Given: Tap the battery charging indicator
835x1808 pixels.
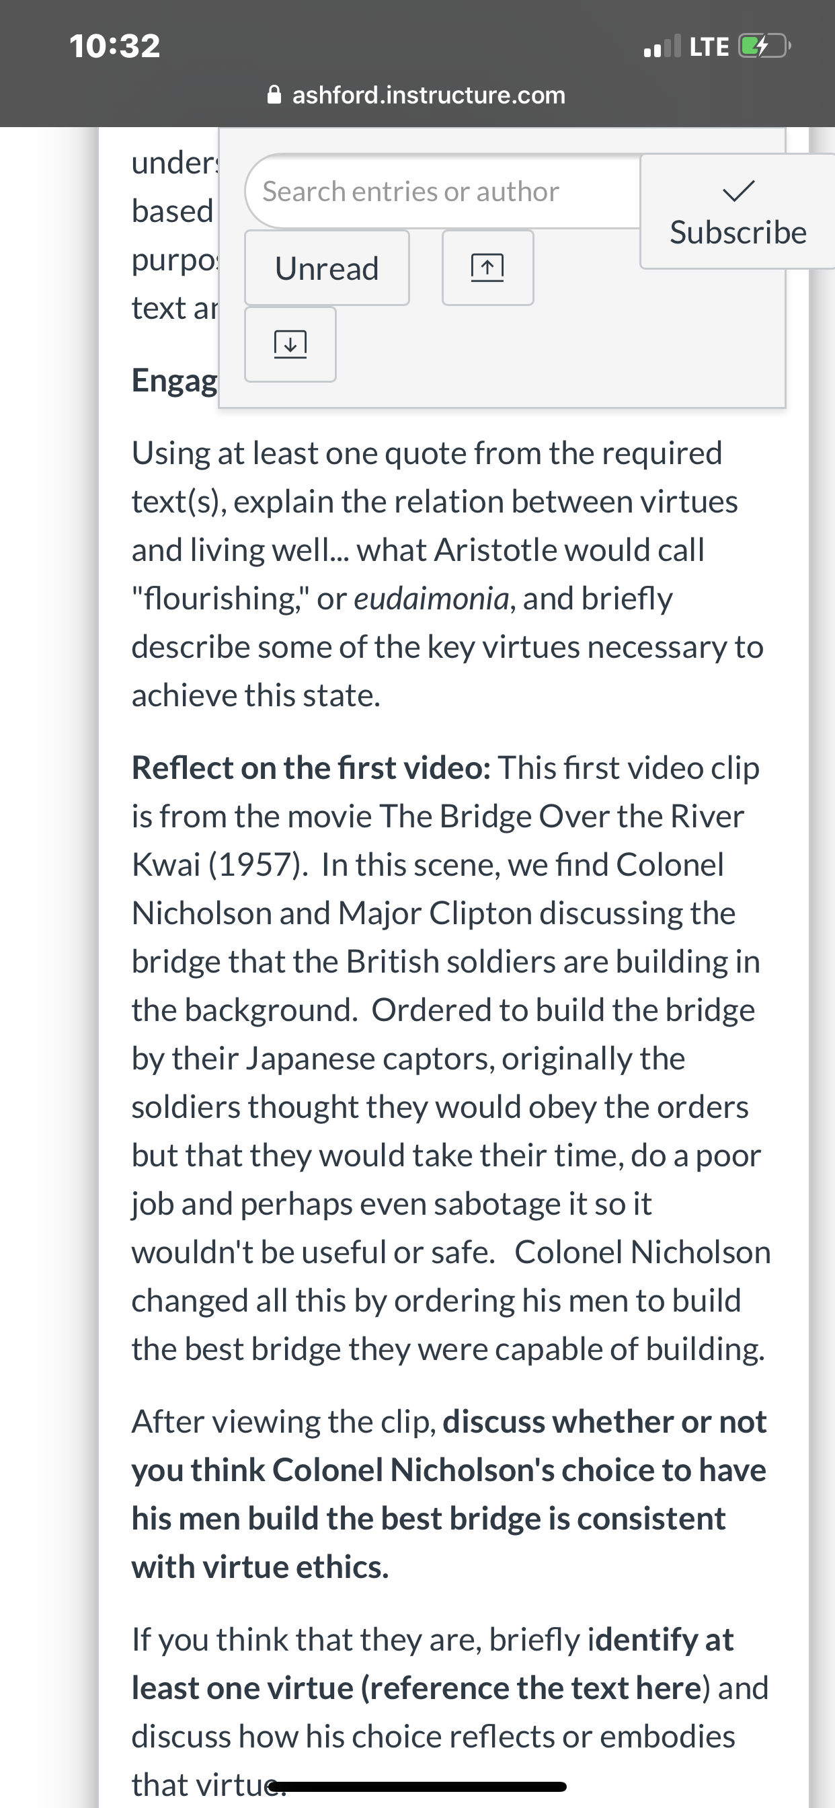Looking at the screenshot, I should point(765,47).
